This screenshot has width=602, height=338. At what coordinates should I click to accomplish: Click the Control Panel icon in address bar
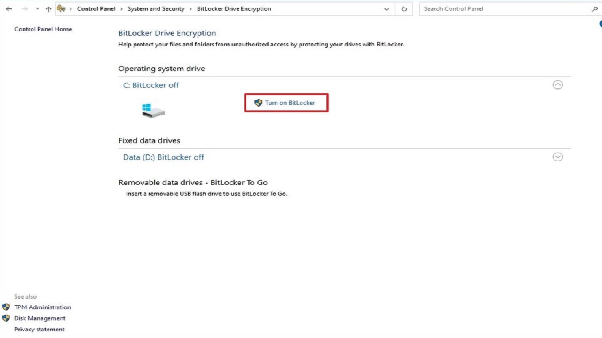61,8
